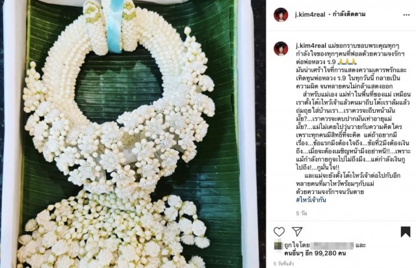Click j.kim4real username starting the caption
Viewport: 416px width, 268px height.
click(311, 45)
